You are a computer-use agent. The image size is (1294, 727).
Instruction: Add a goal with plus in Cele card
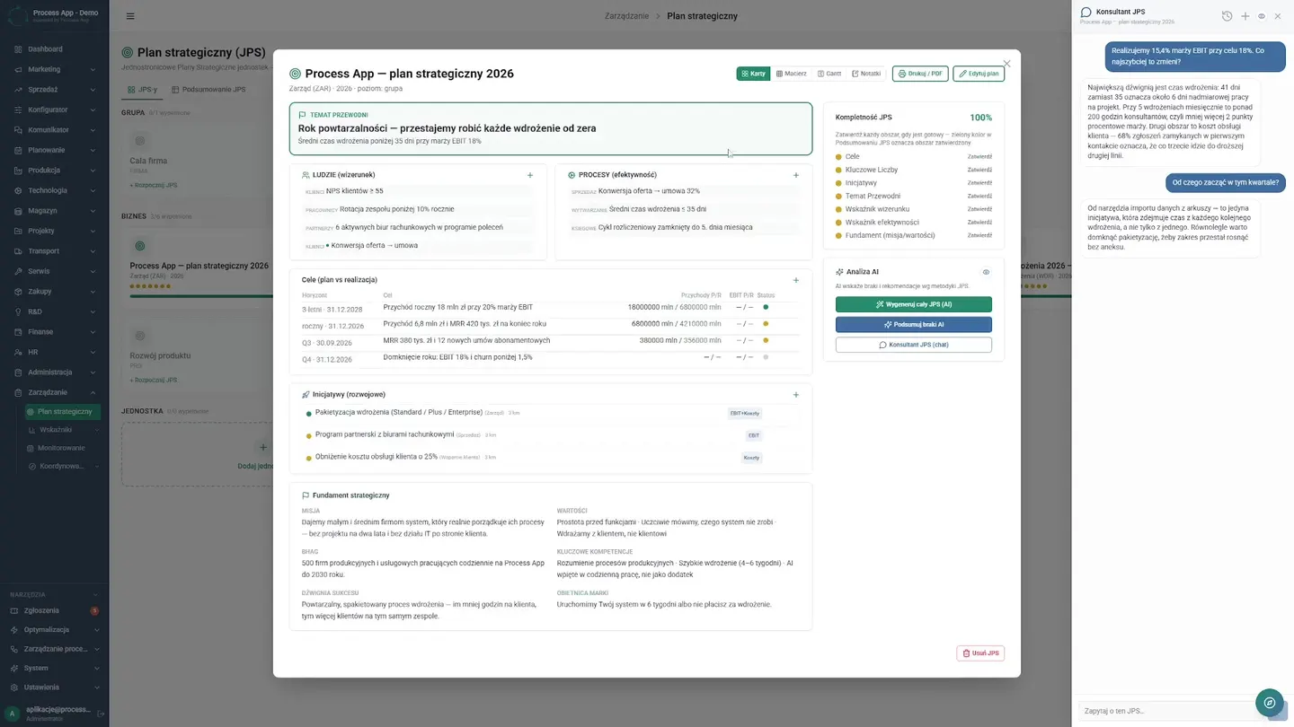point(795,280)
